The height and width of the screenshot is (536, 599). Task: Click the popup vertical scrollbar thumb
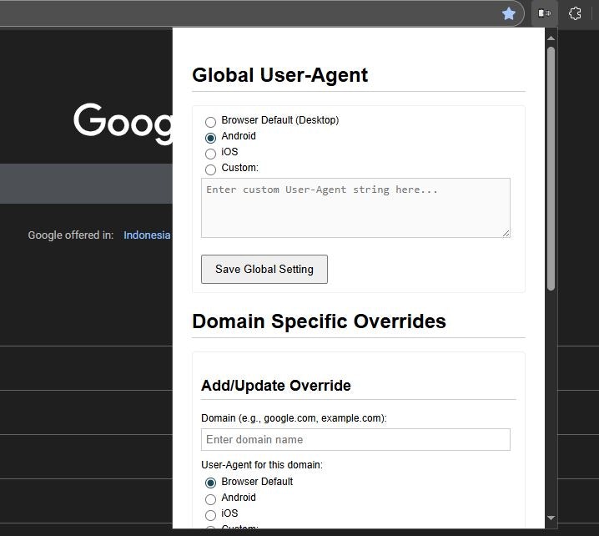(551, 169)
